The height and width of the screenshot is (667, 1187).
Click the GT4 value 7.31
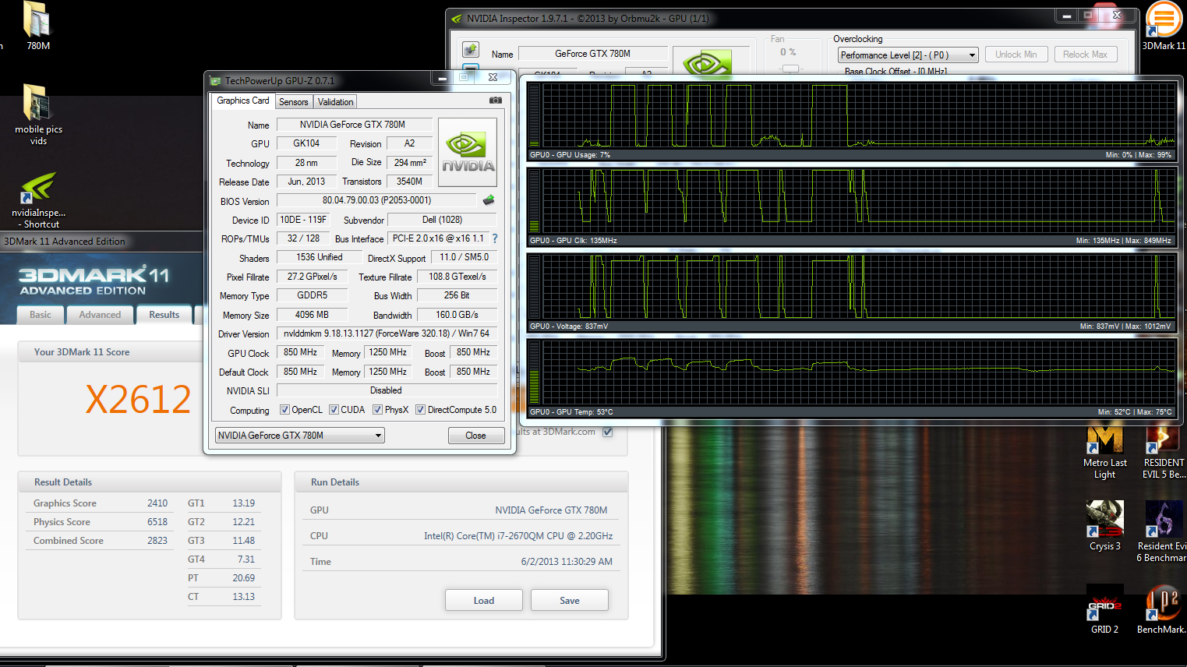(x=246, y=559)
